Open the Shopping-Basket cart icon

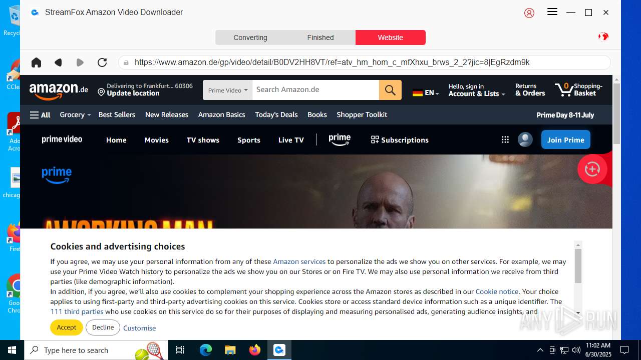pyautogui.click(x=578, y=90)
